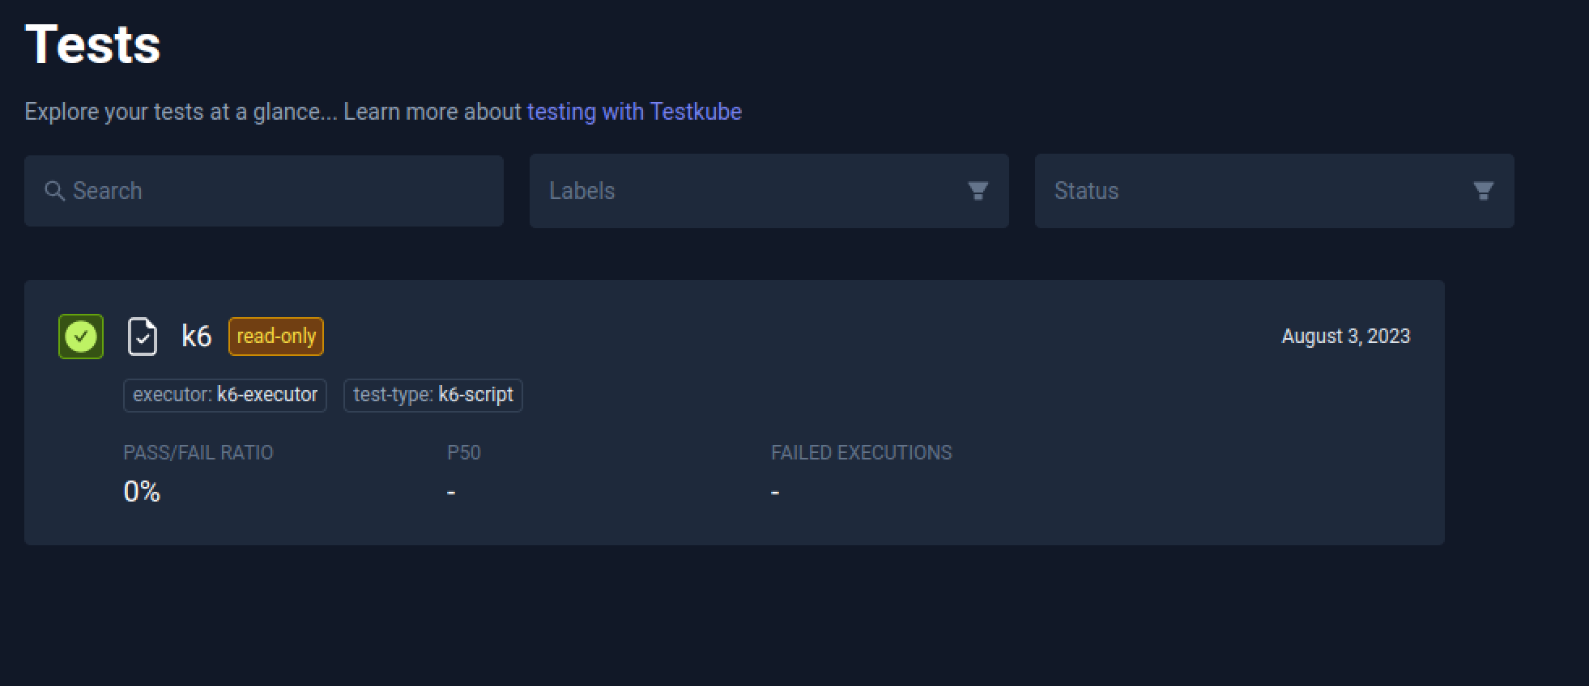The image size is (1589, 686).
Task: Open the Status filter funnel icon
Action: (x=1483, y=190)
